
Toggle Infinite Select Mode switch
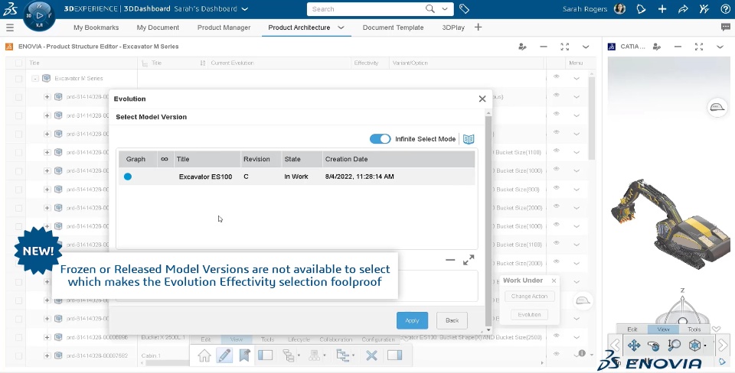coord(381,139)
